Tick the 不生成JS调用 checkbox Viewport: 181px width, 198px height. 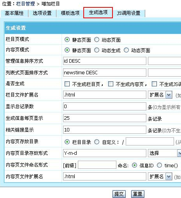[154, 84]
